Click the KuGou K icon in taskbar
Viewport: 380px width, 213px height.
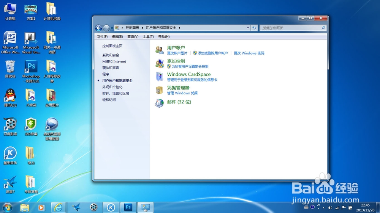coord(111,207)
